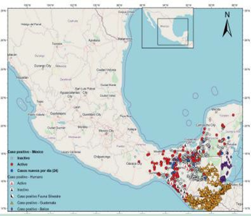
Task: Select the Guadalajara city label
Action: 58,114
